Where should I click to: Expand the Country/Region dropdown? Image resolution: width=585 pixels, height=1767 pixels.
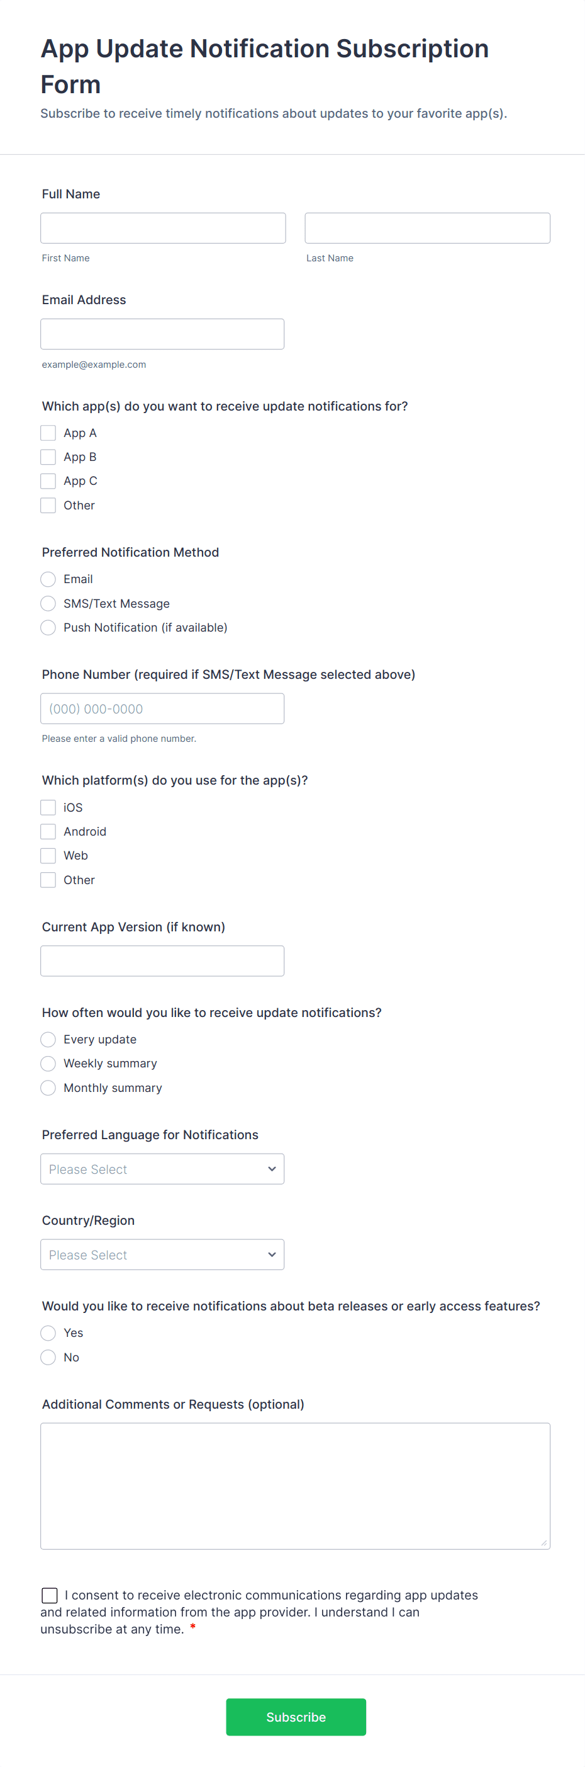click(x=162, y=1254)
